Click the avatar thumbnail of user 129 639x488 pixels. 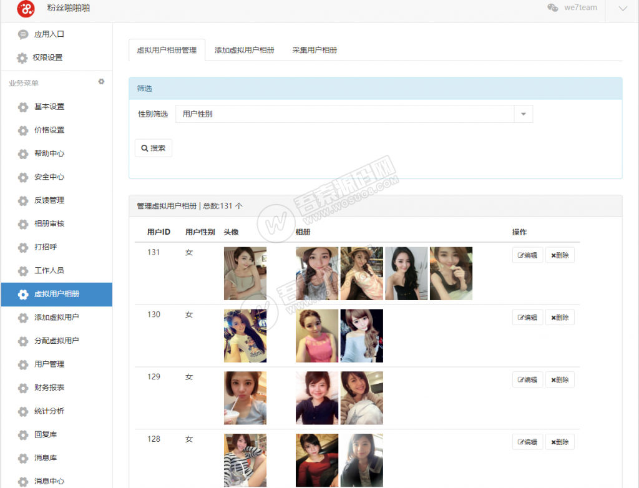pos(245,398)
